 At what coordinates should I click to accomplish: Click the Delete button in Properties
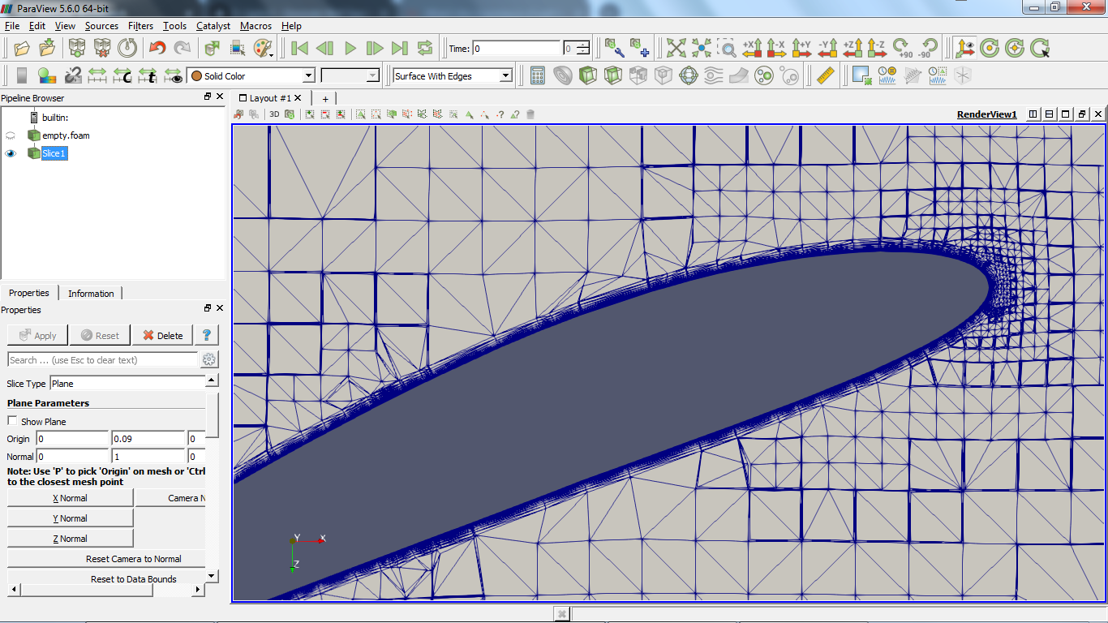[x=162, y=336]
